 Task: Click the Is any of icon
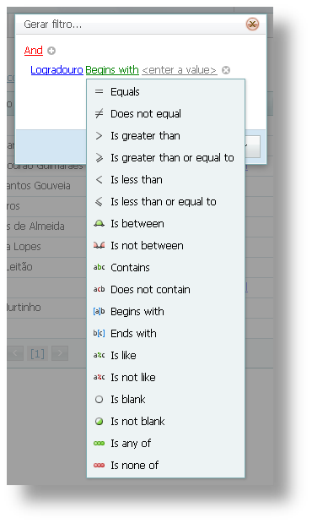99,443
